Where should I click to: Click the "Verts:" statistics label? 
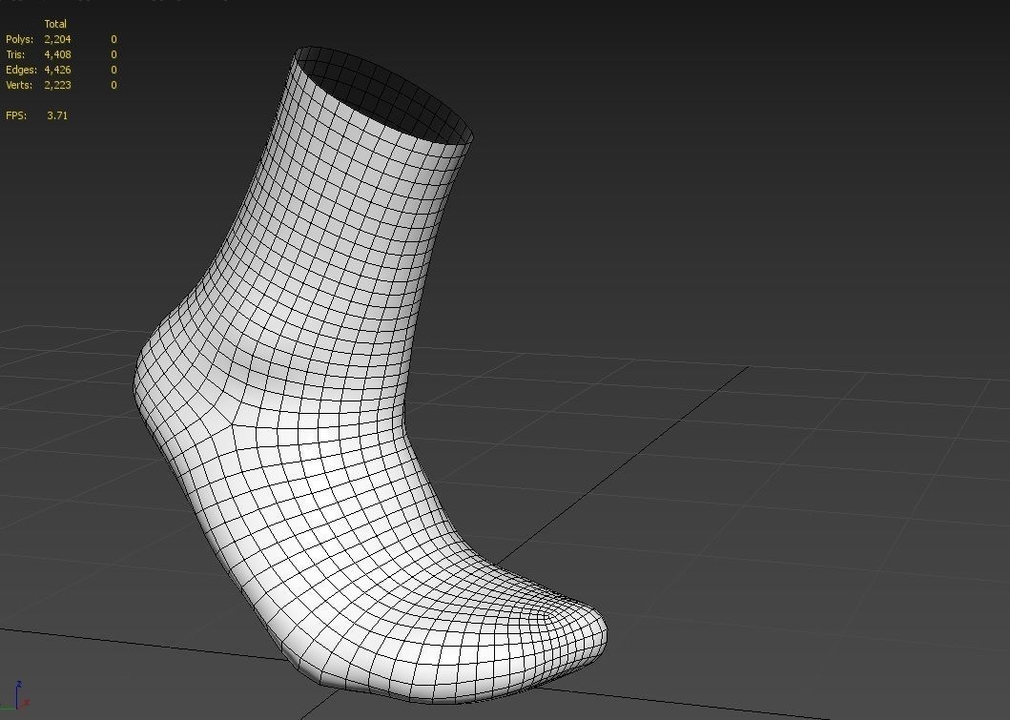point(20,85)
